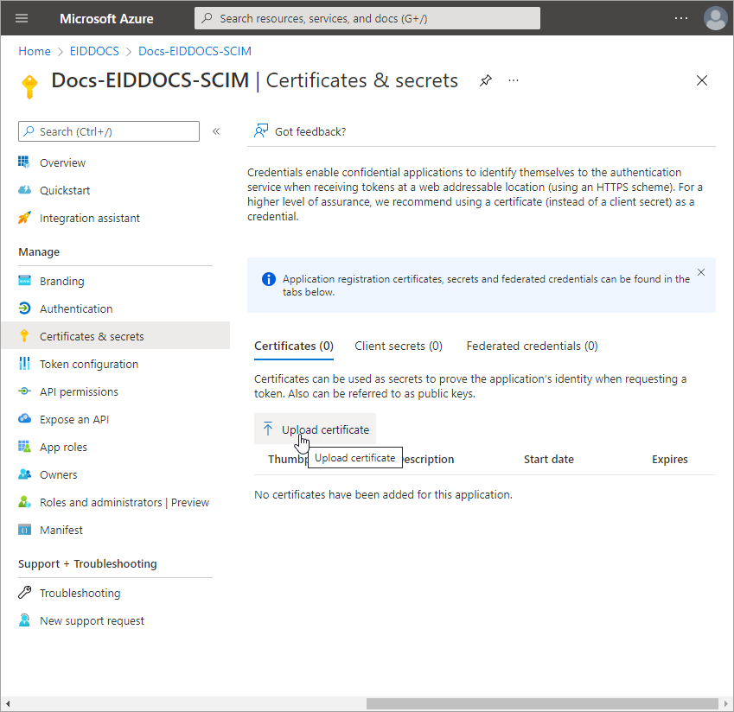Click the Integration assistant rocket icon
The image size is (734, 712).
click(24, 218)
